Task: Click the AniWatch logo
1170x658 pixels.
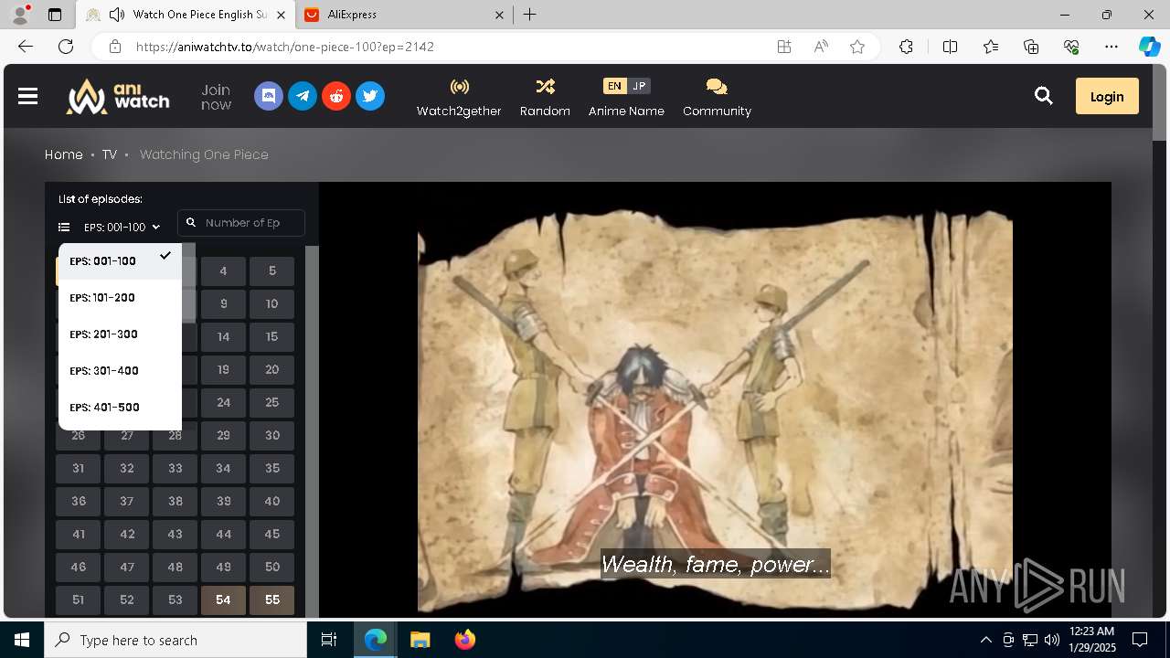Action: coord(118,96)
